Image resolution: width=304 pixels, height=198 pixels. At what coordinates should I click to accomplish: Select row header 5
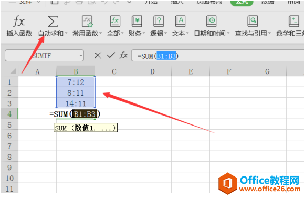pyautogui.click(x=9, y=124)
